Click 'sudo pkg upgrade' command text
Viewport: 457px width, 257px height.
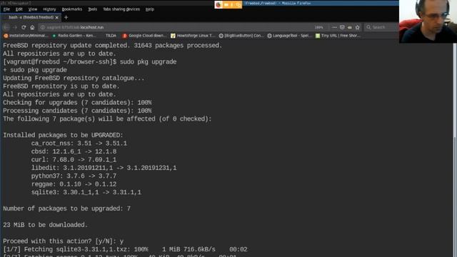(148, 62)
